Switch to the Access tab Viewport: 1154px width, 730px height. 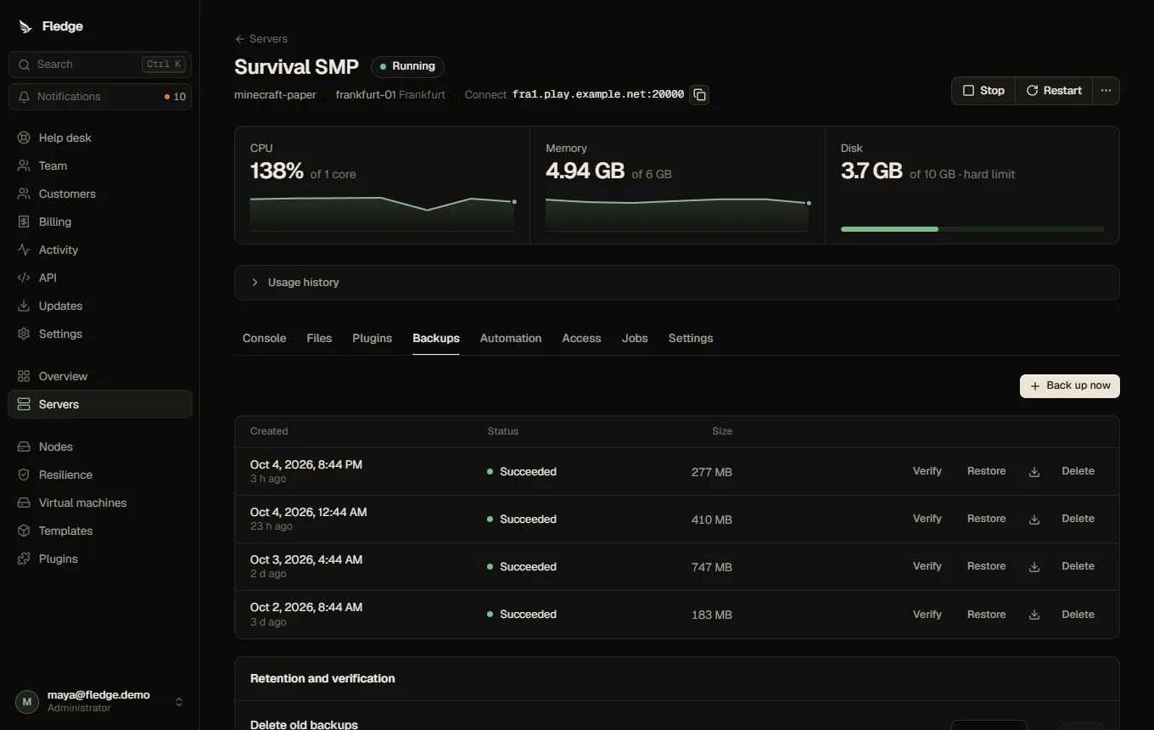(x=581, y=338)
